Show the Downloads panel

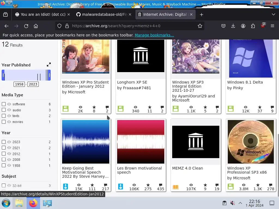tap(233, 26)
